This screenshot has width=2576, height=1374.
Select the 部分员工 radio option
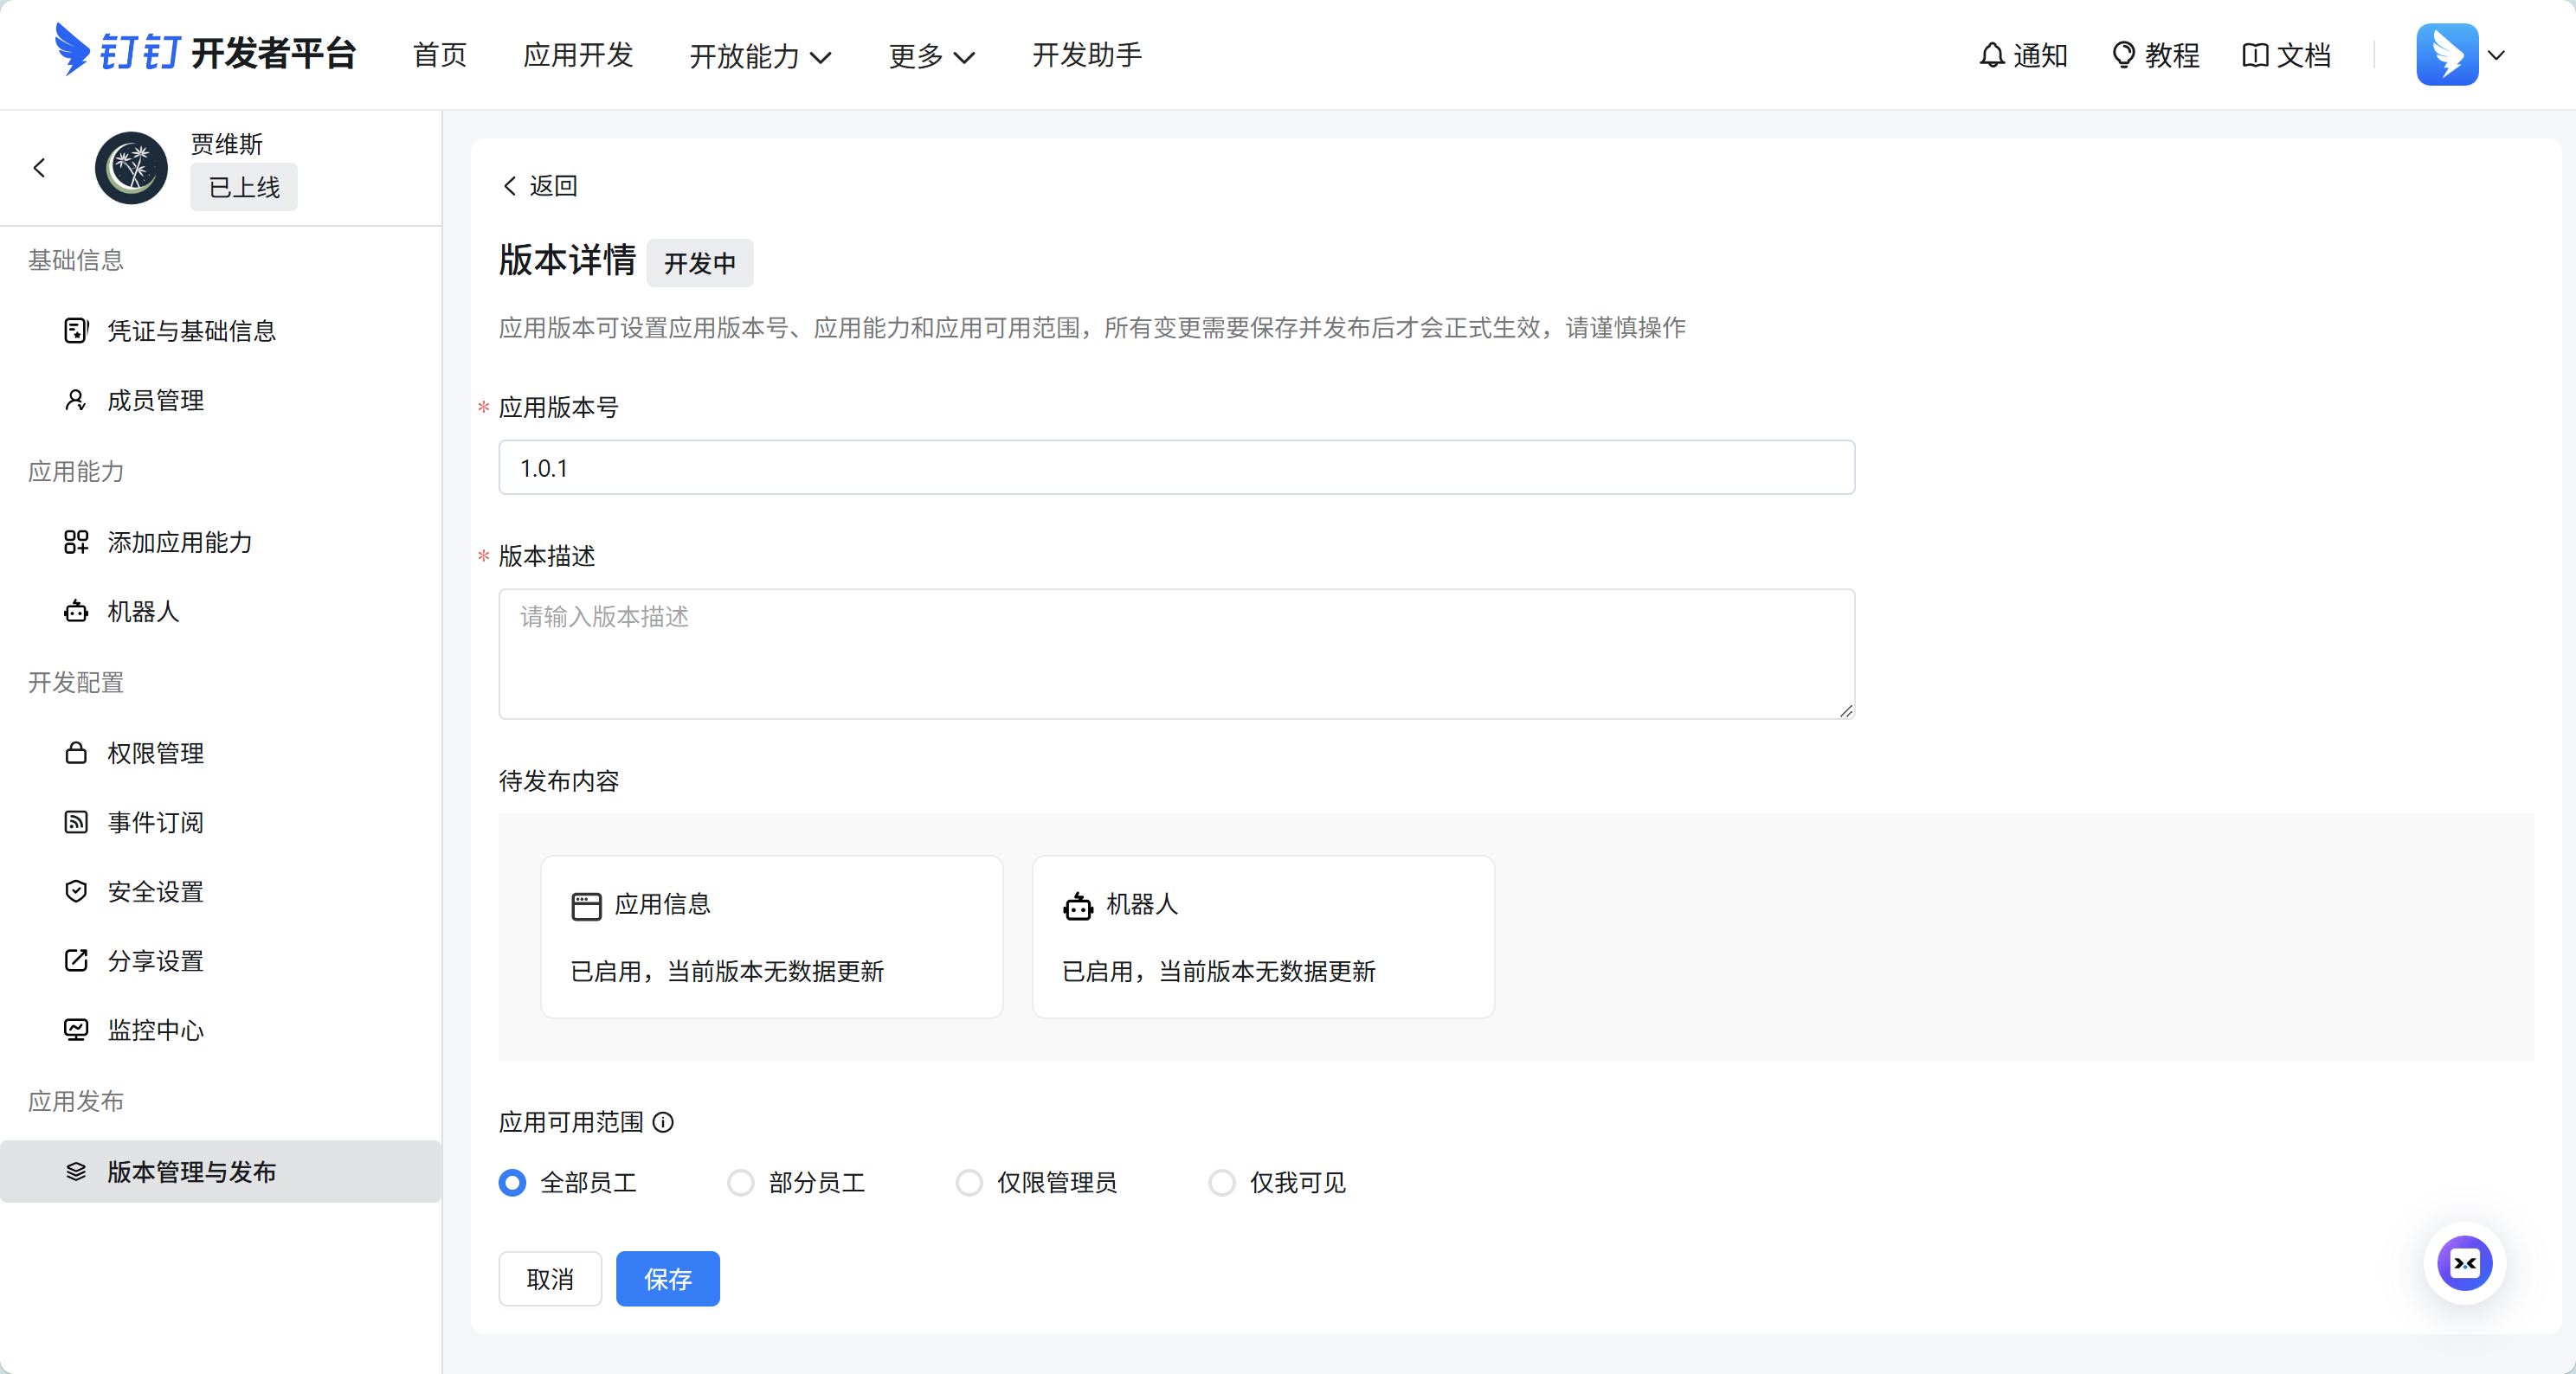pyautogui.click(x=740, y=1183)
